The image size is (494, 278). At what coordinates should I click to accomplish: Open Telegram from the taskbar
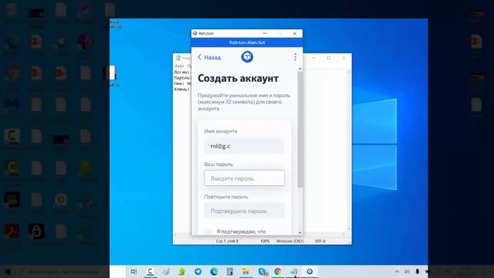pyautogui.click(x=198, y=271)
